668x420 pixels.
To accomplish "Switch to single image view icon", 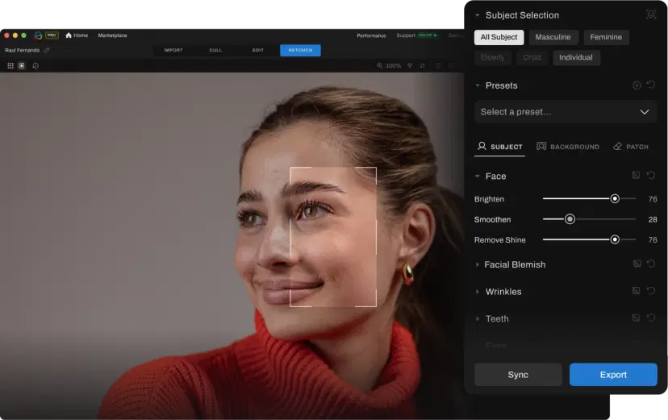I will point(21,65).
